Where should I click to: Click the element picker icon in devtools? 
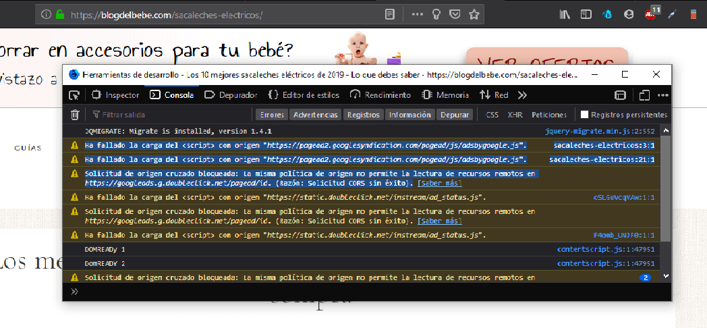click(74, 95)
